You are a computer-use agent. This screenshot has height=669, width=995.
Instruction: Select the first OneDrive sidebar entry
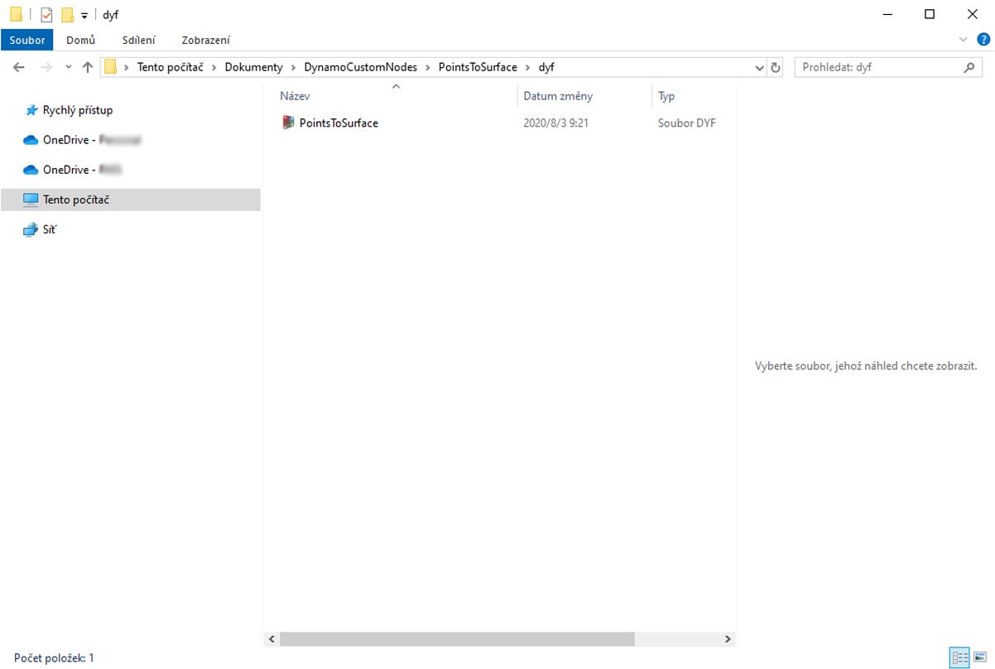83,140
